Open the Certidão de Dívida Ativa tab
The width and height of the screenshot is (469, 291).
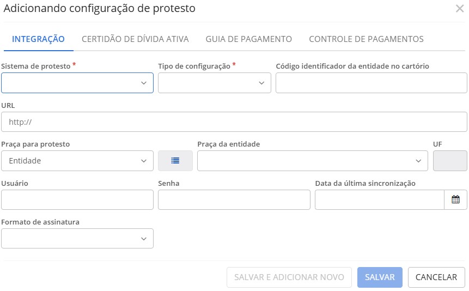point(135,39)
